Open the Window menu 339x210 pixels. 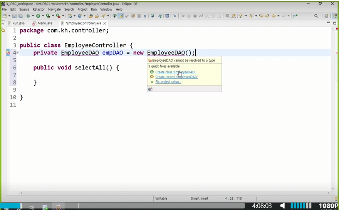pyautogui.click(x=106, y=9)
